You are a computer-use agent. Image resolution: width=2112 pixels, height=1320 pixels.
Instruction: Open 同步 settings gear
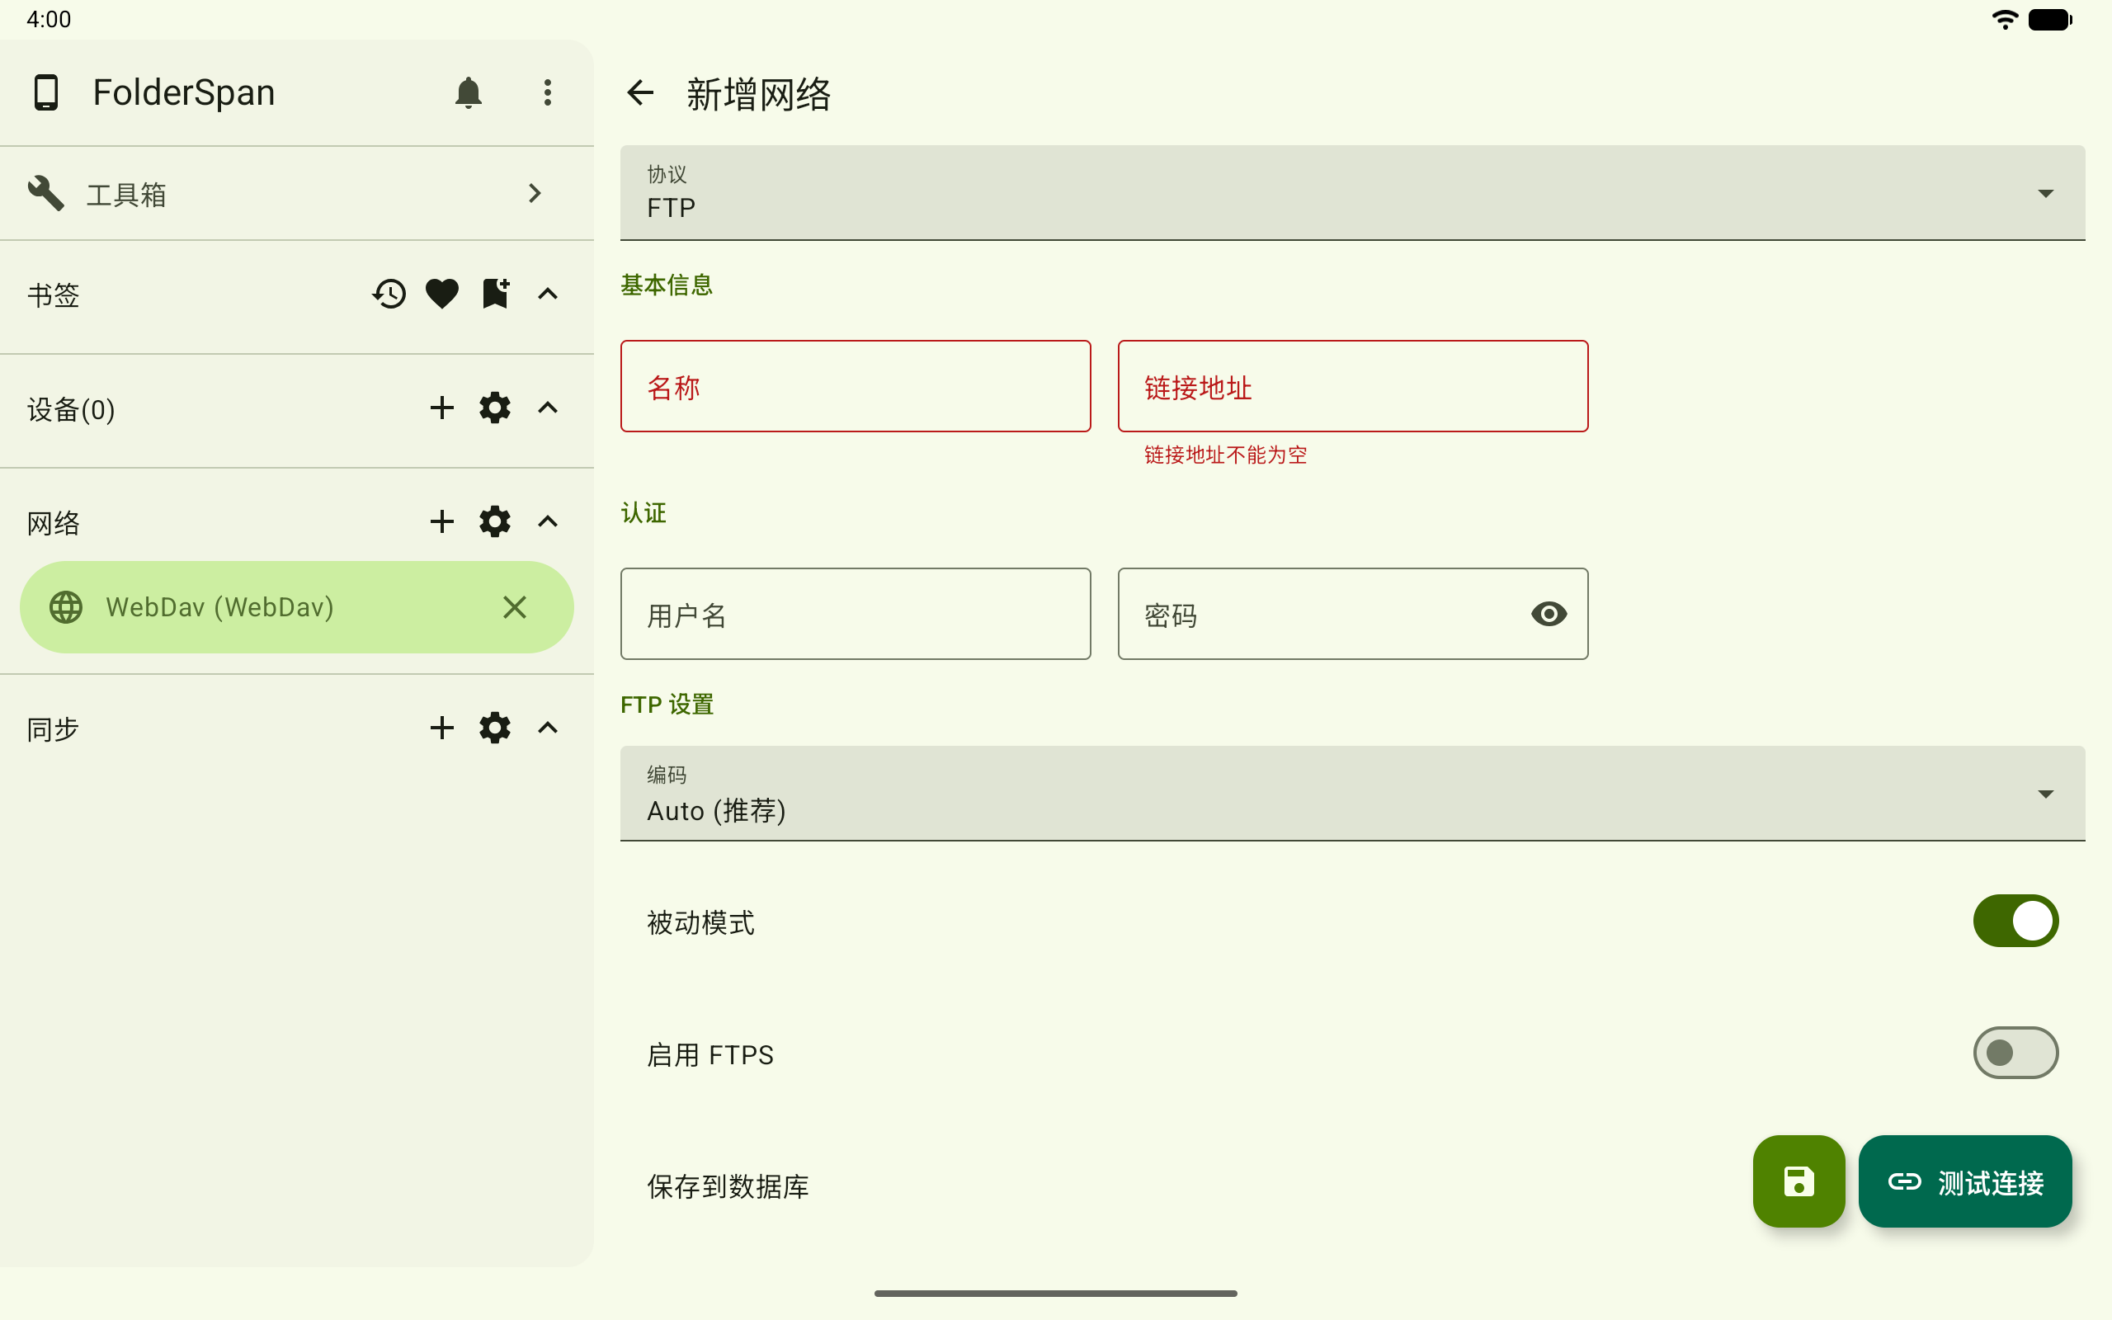click(495, 727)
